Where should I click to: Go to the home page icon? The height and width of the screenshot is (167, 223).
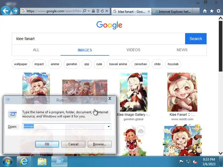point(205,11)
